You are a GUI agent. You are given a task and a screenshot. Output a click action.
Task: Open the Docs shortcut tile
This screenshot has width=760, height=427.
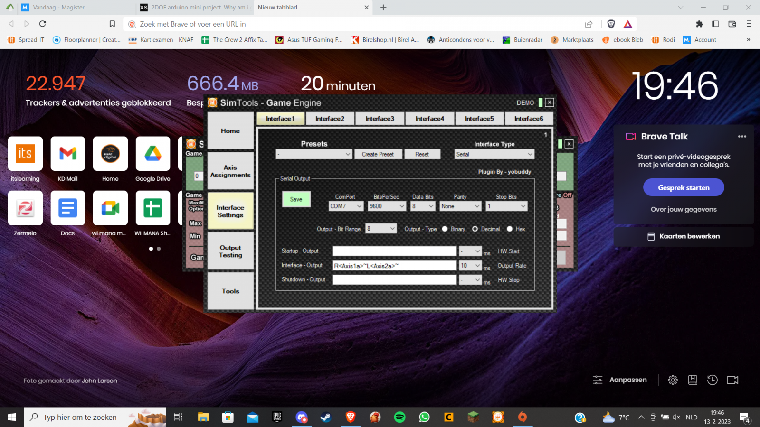[x=68, y=208]
